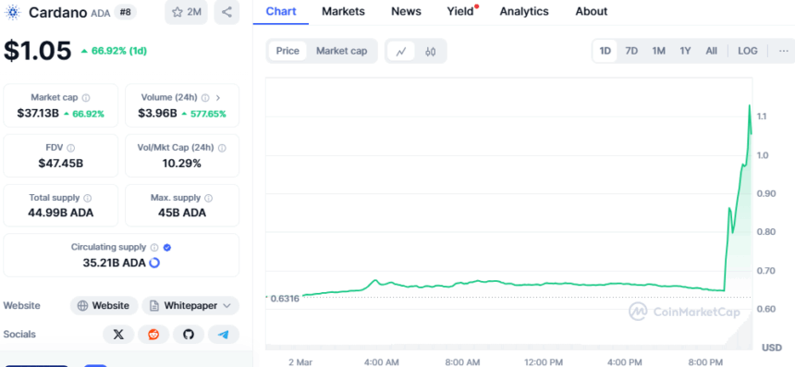Show Price on the chart
The image size is (795, 367).
tap(287, 51)
